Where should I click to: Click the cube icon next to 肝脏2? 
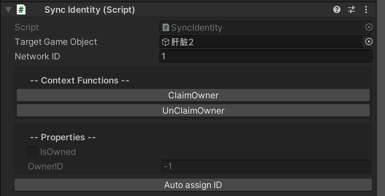coord(166,42)
